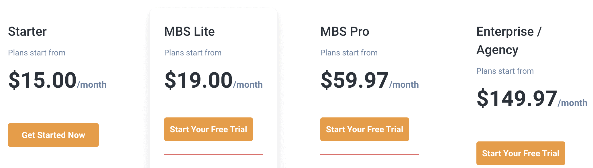Select the Enterprise / Agency heading
The width and height of the screenshot is (593, 168).
[509, 40]
